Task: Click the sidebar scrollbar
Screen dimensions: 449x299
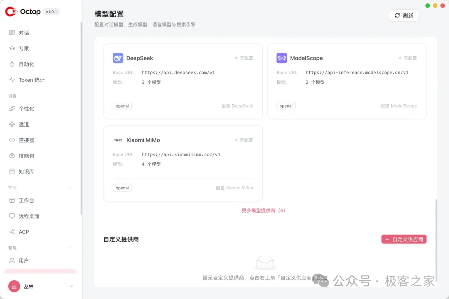Action: (x=81, y=118)
